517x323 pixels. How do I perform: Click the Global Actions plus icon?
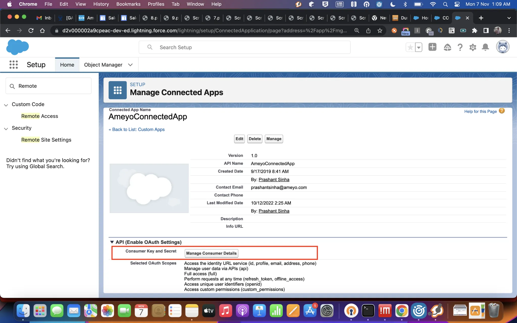click(432, 47)
